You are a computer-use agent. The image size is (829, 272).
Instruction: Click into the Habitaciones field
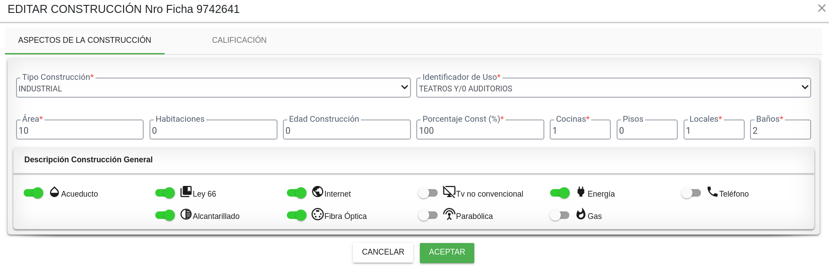click(x=213, y=130)
